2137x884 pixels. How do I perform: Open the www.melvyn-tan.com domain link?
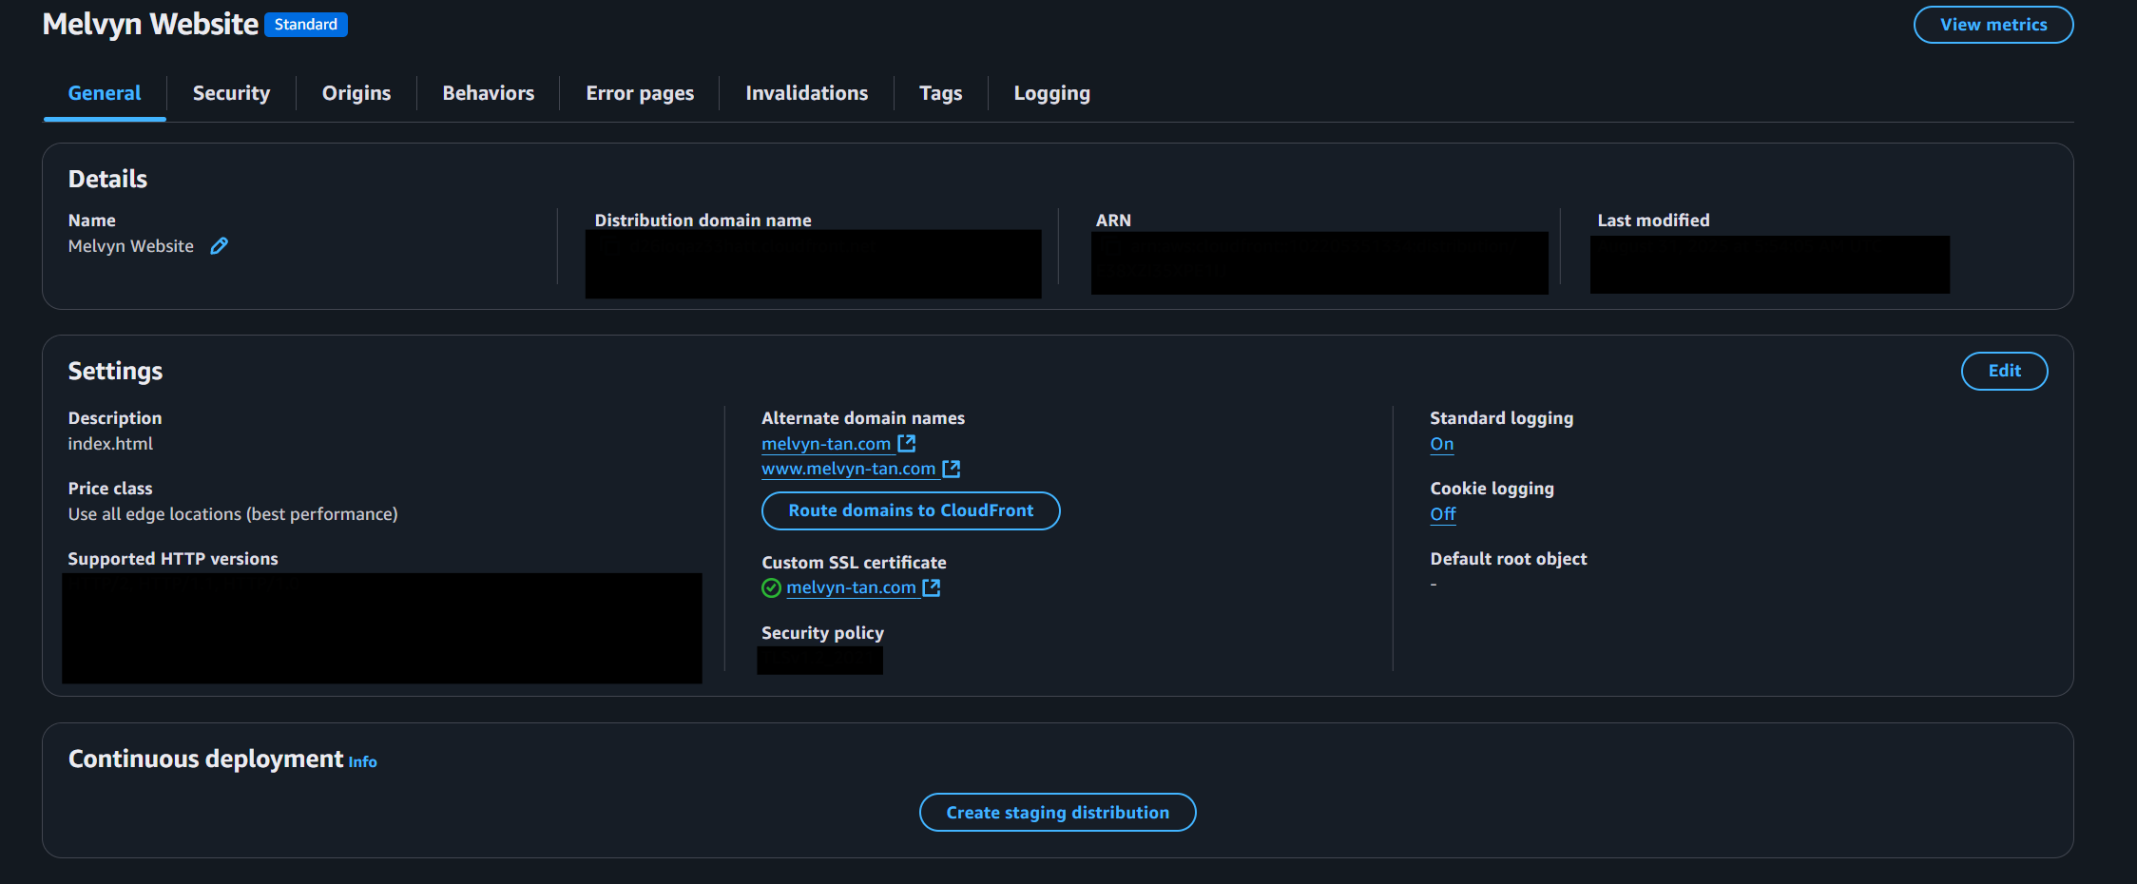coord(849,469)
